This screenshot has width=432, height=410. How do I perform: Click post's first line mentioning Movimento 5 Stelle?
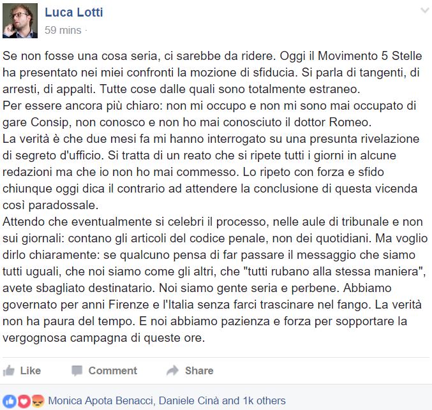pyautogui.click(x=212, y=56)
